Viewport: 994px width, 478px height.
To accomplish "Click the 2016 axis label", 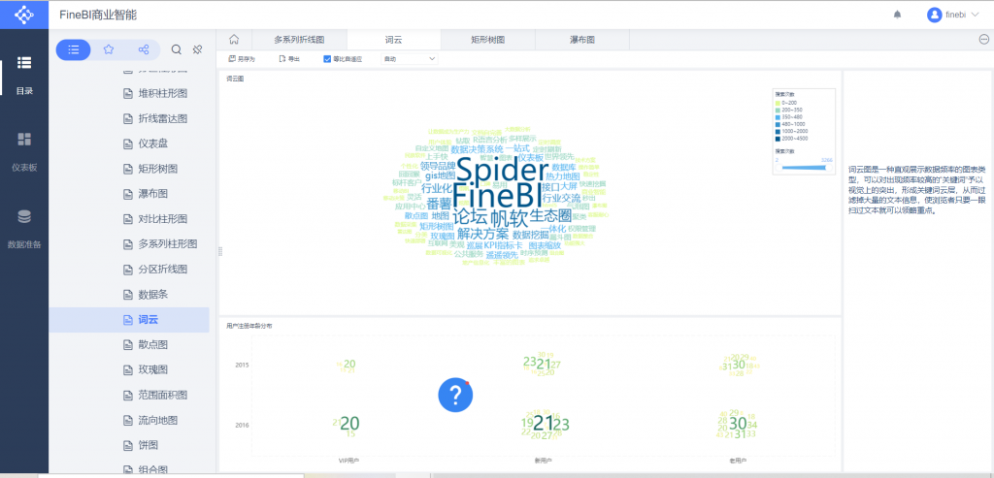I will click(242, 425).
